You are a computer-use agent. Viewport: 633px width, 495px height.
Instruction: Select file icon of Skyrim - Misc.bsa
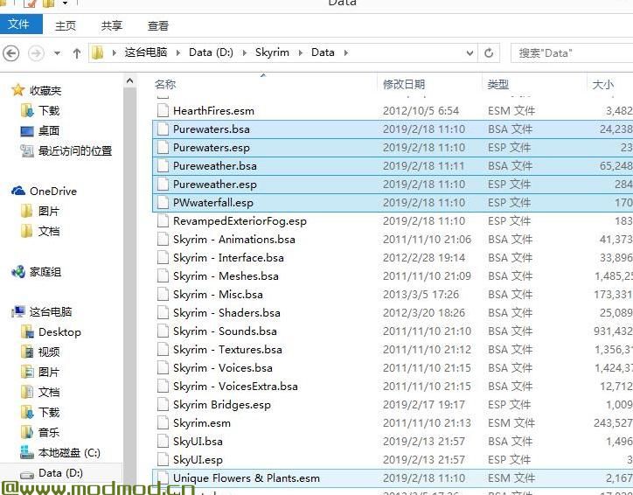[163, 295]
